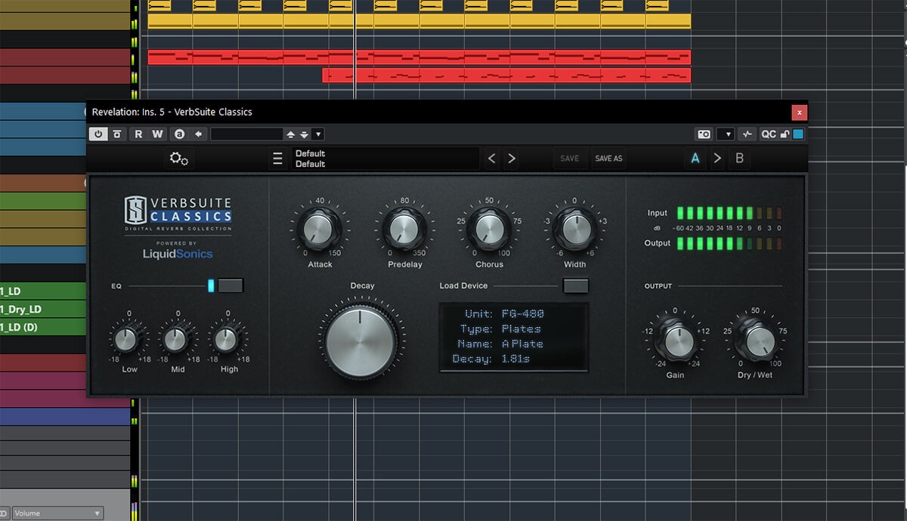
Task: Open the preset list hamburger menu
Action: coord(277,159)
